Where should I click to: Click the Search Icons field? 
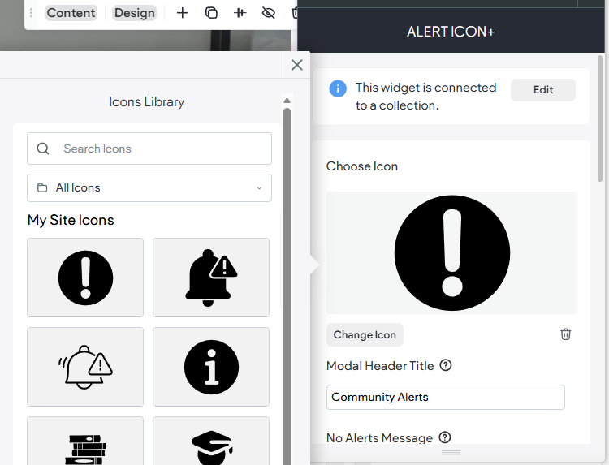coord(149,149)
